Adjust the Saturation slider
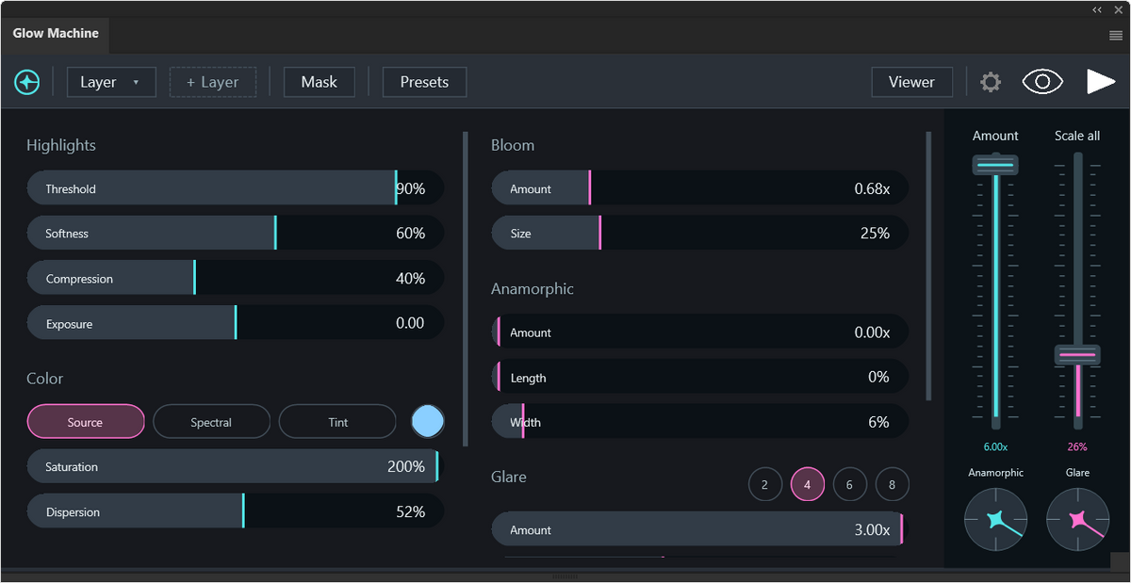The image size is (1131, 583). 235,466
